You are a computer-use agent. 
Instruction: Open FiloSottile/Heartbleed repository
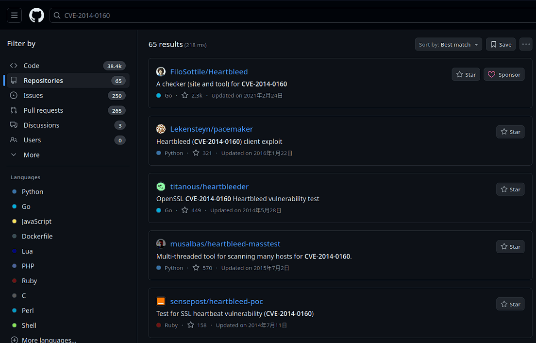point(209,72)
